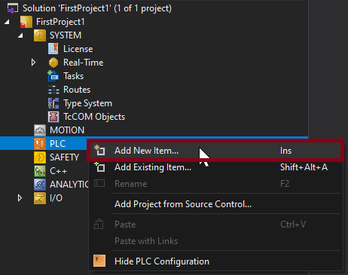Viewport: 348px width, 275px height.
Task: Expand the Real-Time node arrow
Action: [x=33, y=63]
